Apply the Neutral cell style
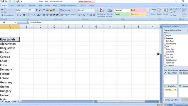188x106 pixels. click(138, 14)
